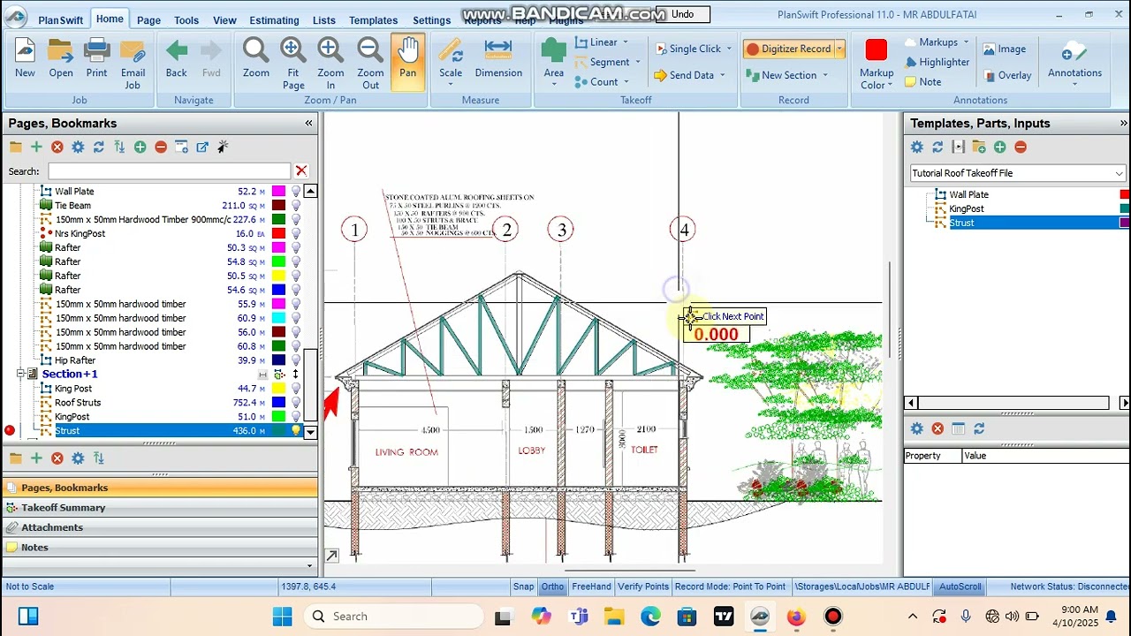
Task: Click the Highlighter annotation tool
Action: click(x=937, y=62)
